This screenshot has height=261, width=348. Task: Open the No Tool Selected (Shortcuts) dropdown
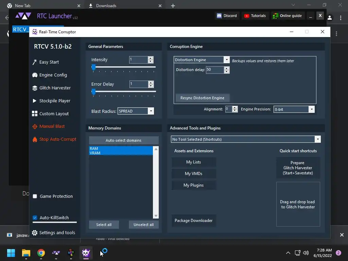coord(246,139)
